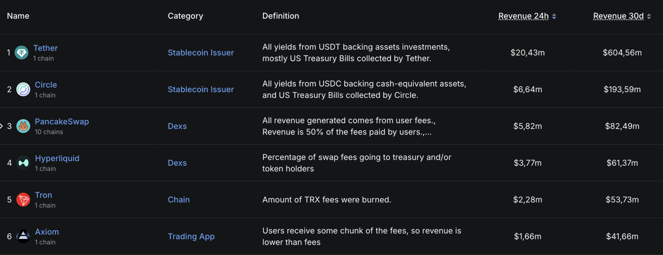Click the '1 chain' label under Tether
The width and height of the screenshot is (663, 255).
44,59
